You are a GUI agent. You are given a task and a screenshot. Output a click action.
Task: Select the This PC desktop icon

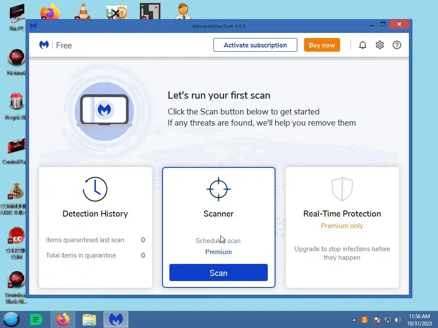pyautogui.click(x=17, y=17)
